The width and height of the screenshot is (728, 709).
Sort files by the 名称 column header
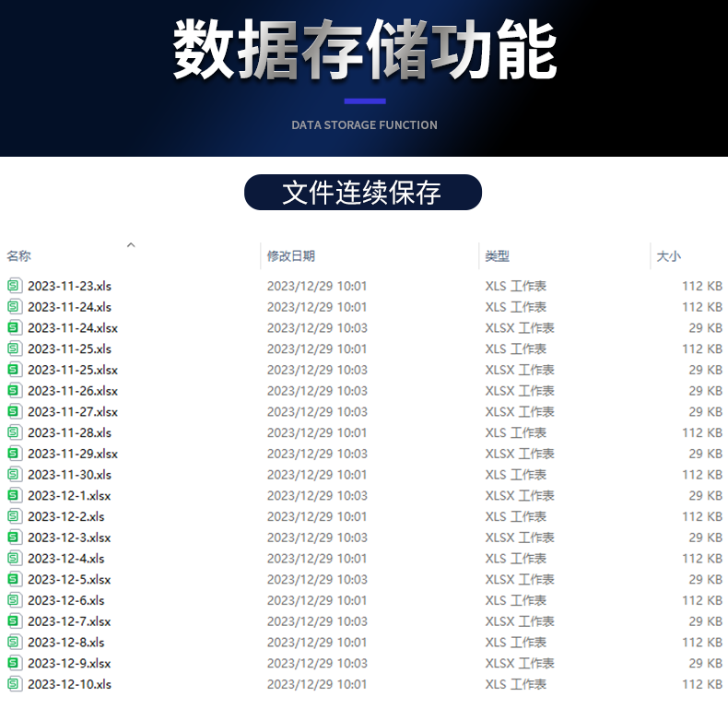tap(19, 256)
